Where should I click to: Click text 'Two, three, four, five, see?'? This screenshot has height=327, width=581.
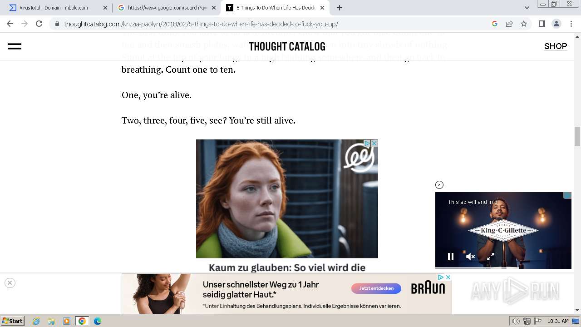click(174, 121)
